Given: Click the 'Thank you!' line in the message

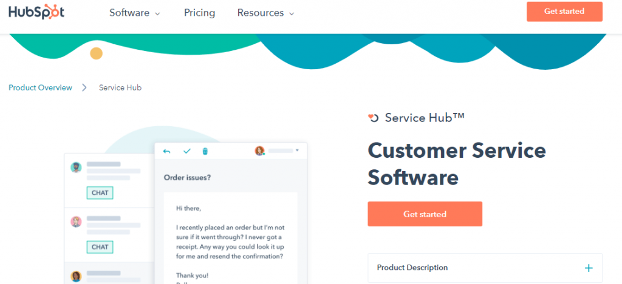Looking at the screenshot, I should click(193, 276).
